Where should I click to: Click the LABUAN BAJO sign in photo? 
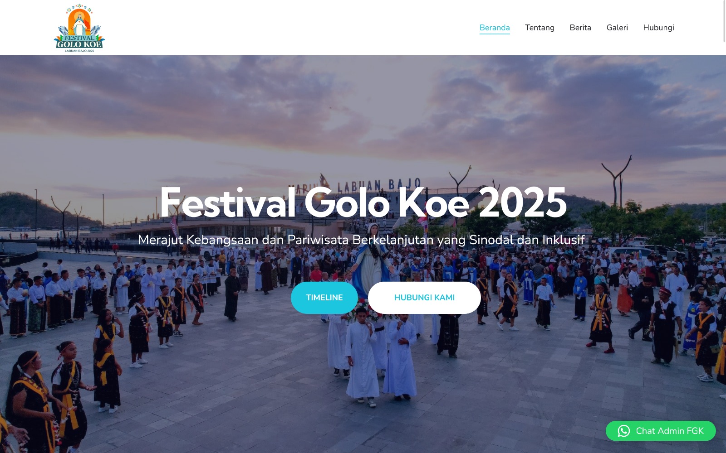click(x=379, y=185)
